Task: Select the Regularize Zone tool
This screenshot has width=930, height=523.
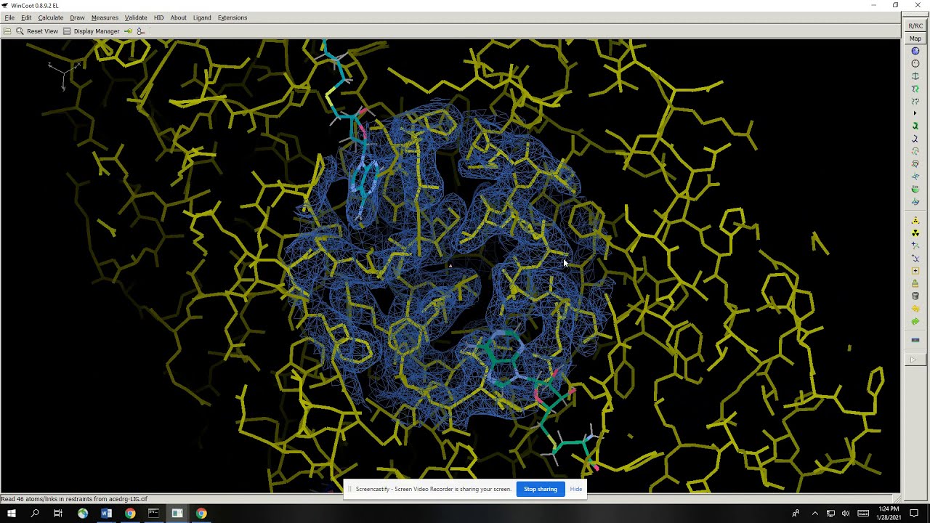Action: (x=915, y=64)
